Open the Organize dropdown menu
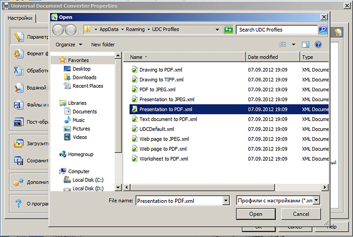 click(x=69, y=45)
